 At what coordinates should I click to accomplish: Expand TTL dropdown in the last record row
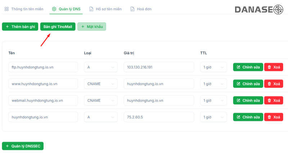click(x=213, y=117)
